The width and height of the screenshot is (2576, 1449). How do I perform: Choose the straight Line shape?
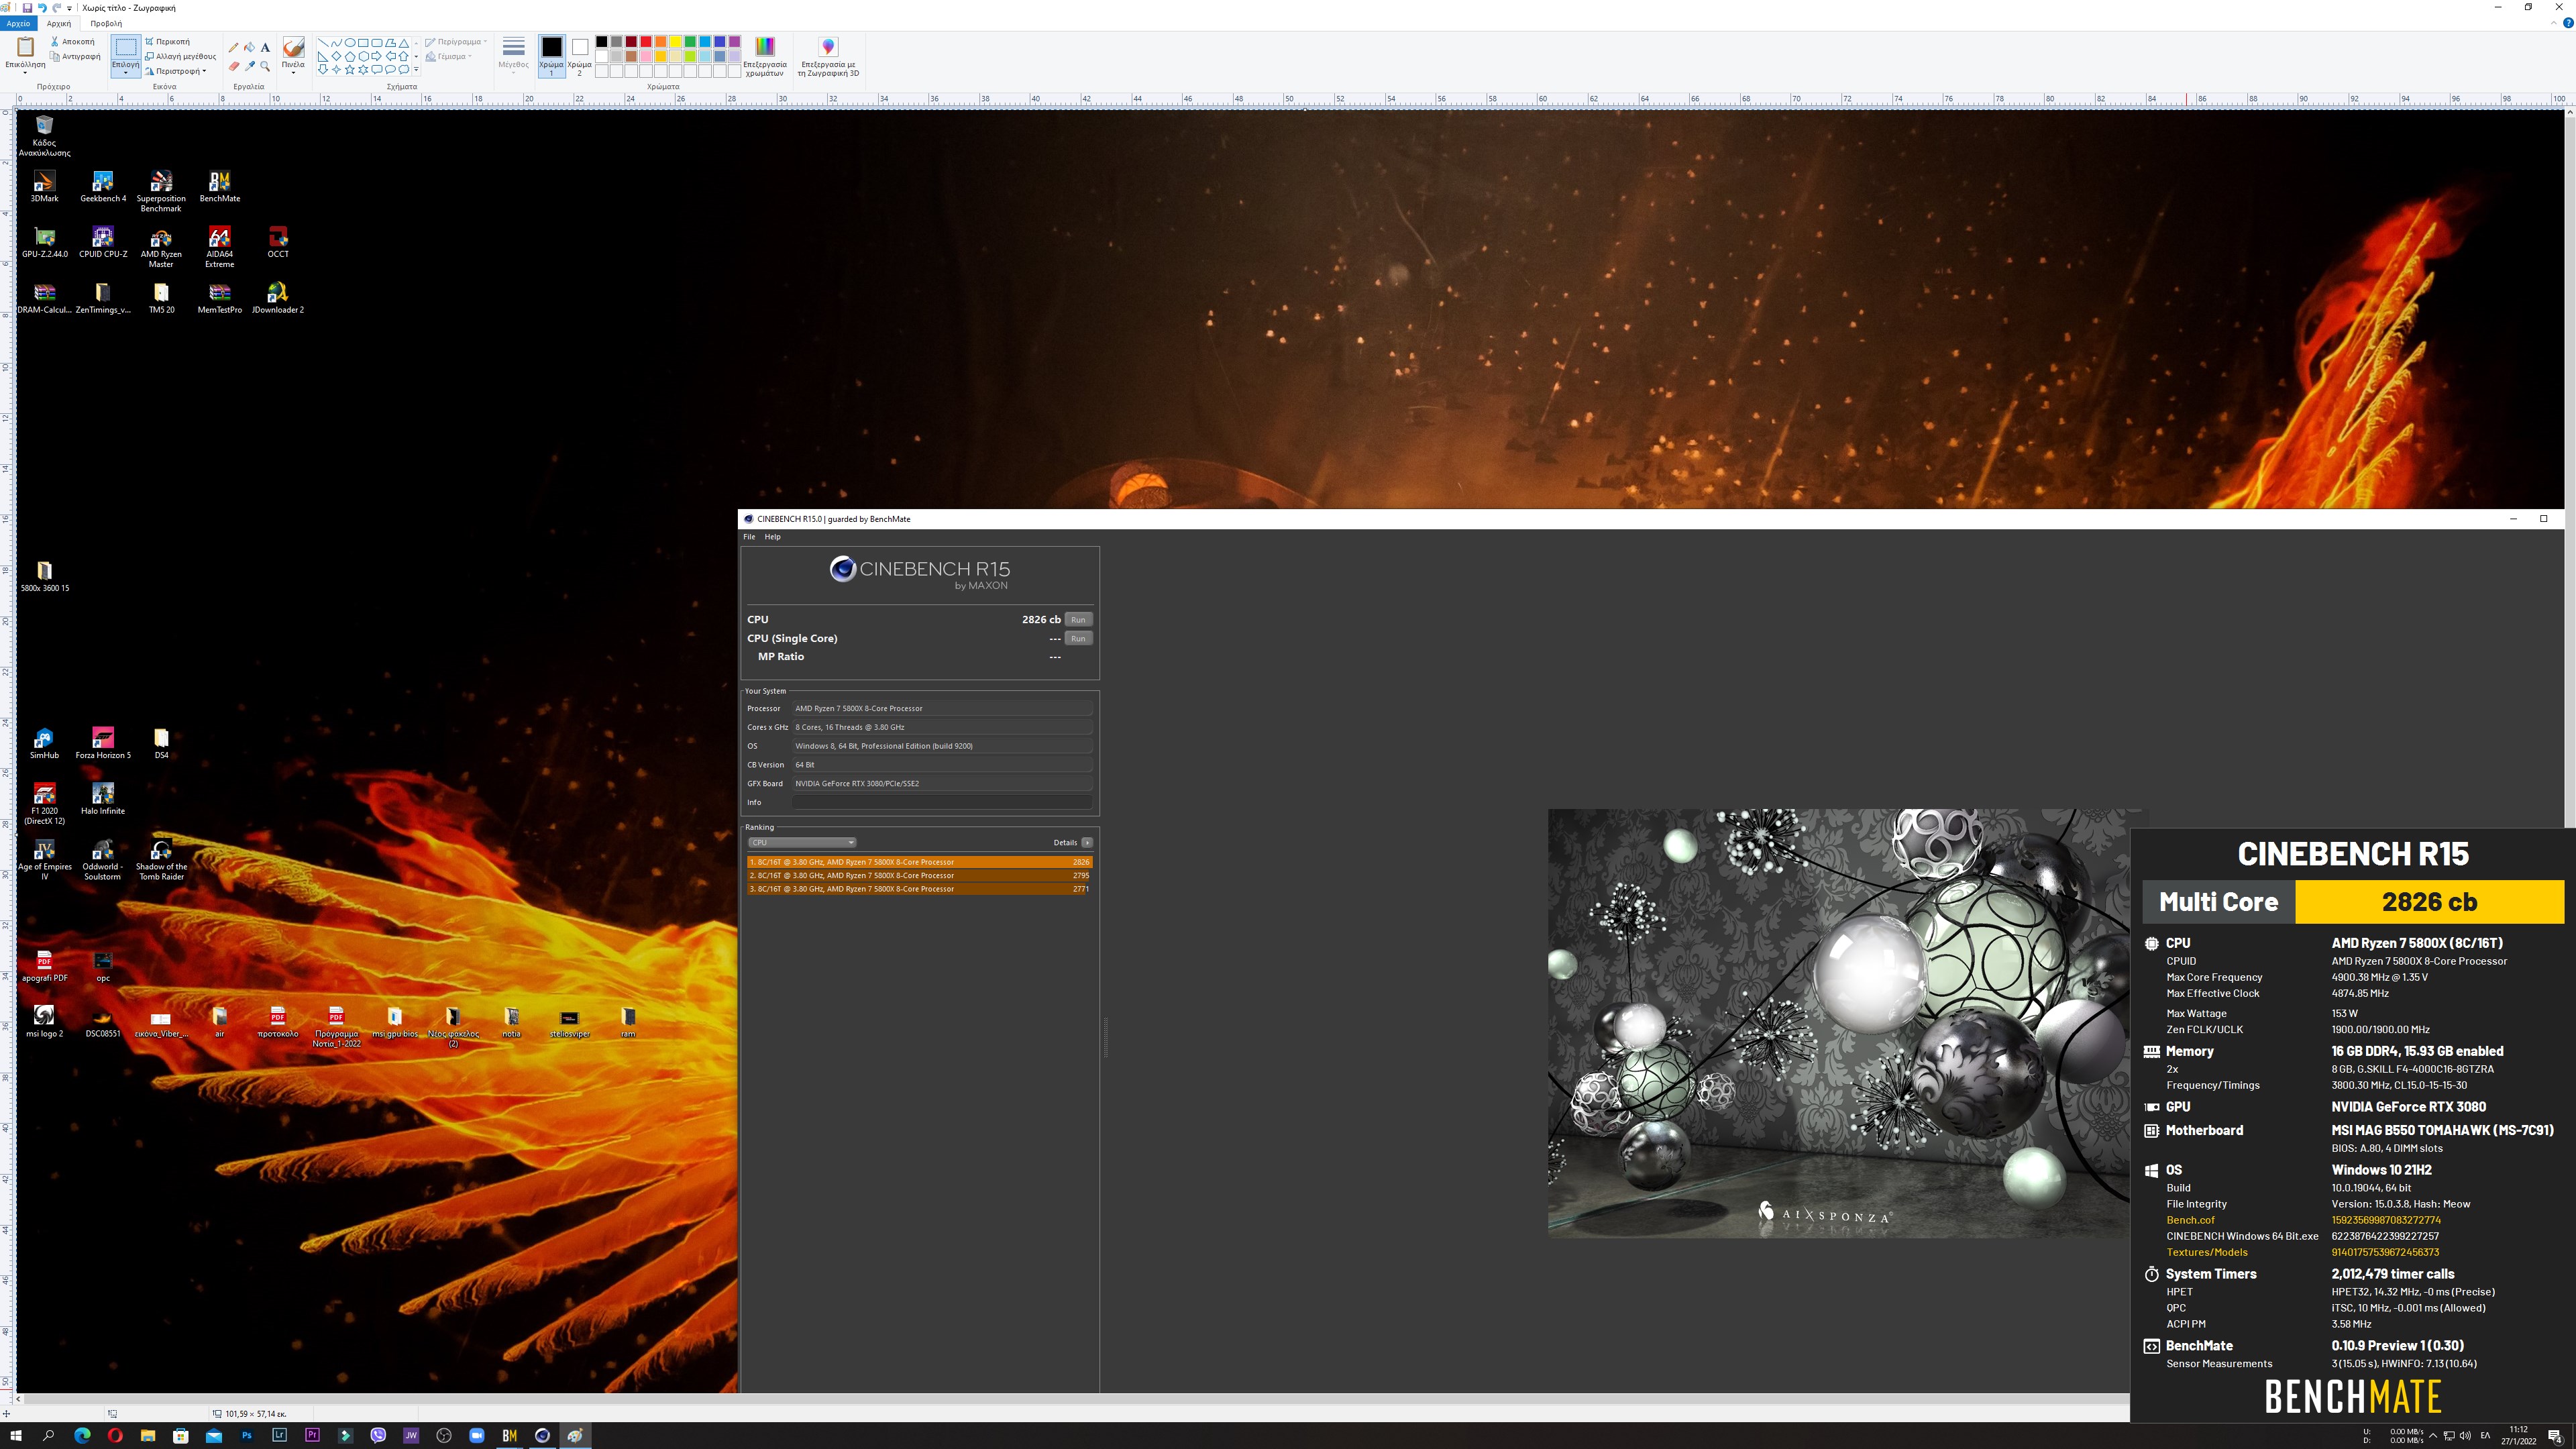323,43
